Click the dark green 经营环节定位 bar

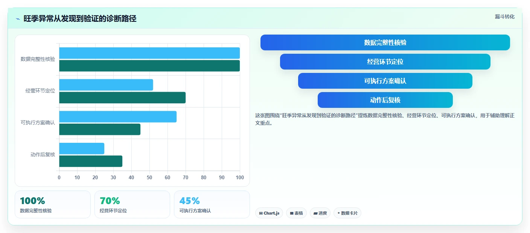click(x=122, y=98)
